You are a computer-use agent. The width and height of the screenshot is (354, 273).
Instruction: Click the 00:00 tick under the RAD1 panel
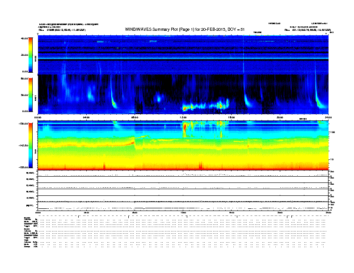(38, 117)
